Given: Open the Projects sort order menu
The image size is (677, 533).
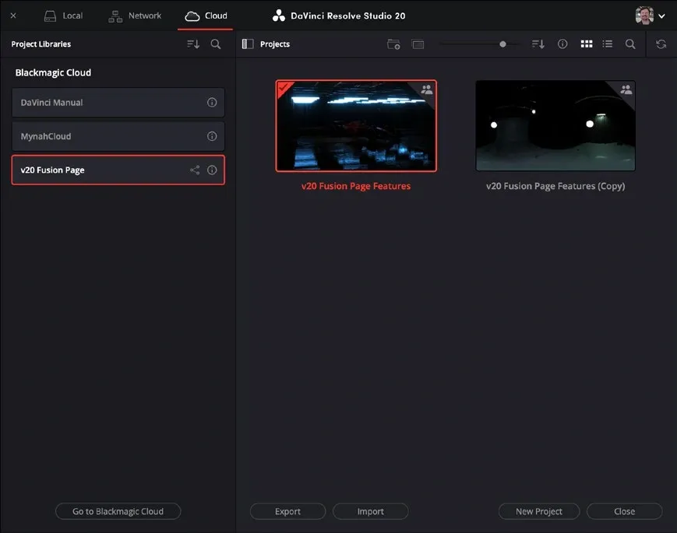Looking at the screenshot, I should coord(538,44).
